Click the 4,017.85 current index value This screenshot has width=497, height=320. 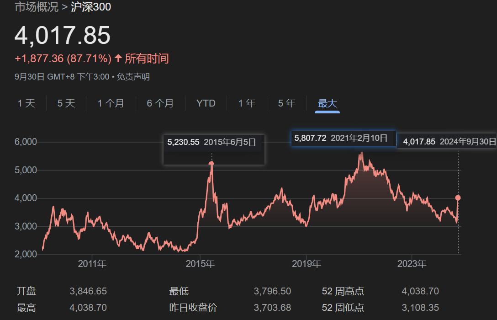[63, 35]
